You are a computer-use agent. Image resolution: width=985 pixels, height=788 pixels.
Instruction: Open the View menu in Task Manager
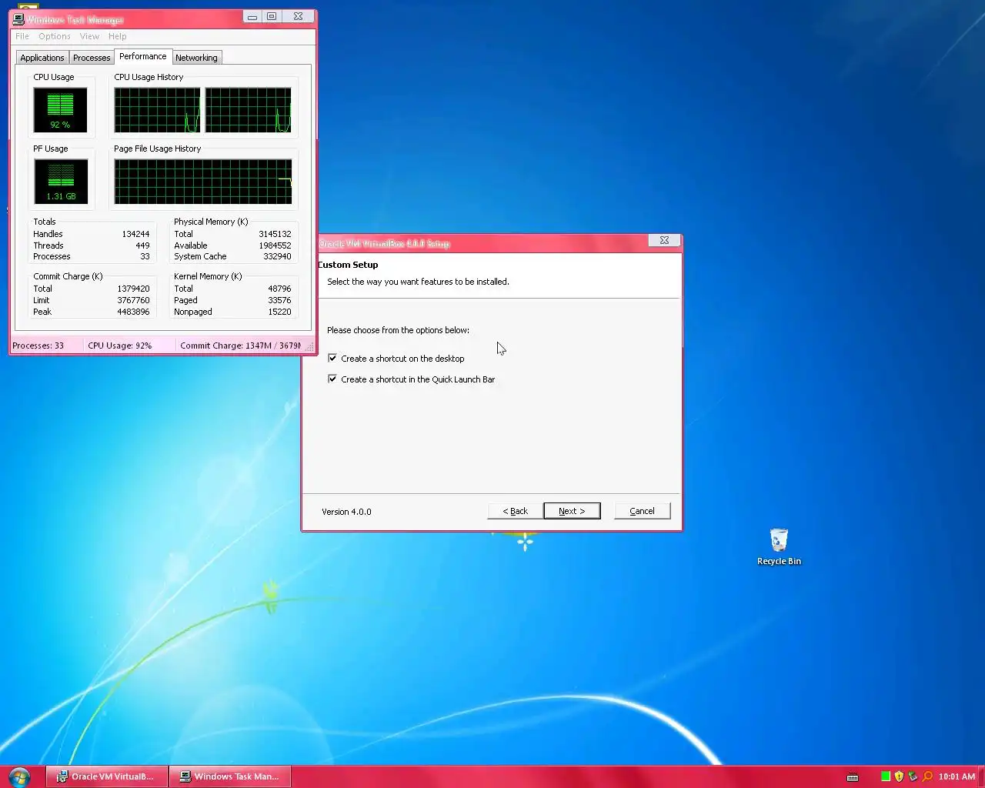pos(89,36)
